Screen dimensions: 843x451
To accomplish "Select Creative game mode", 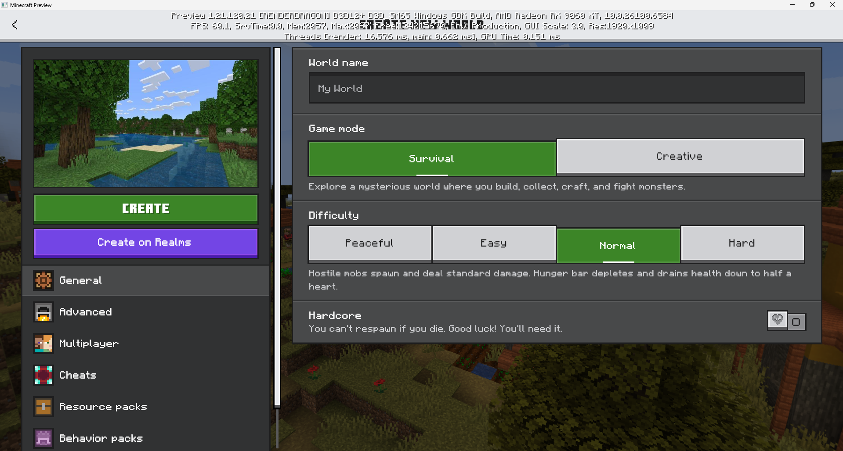I will pyautogui.click(x=680, y=157).
